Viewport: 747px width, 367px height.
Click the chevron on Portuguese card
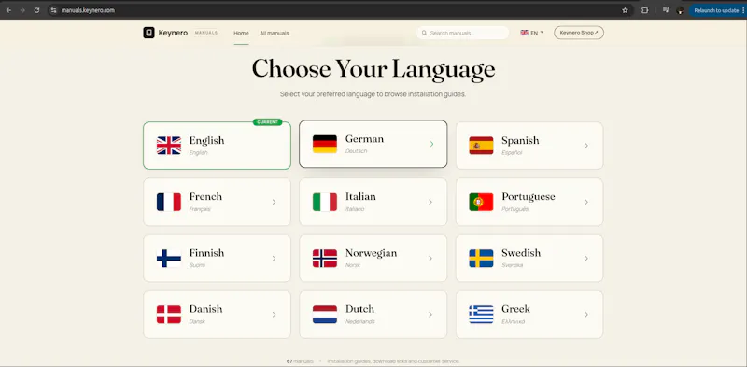[x=586, y=202]
